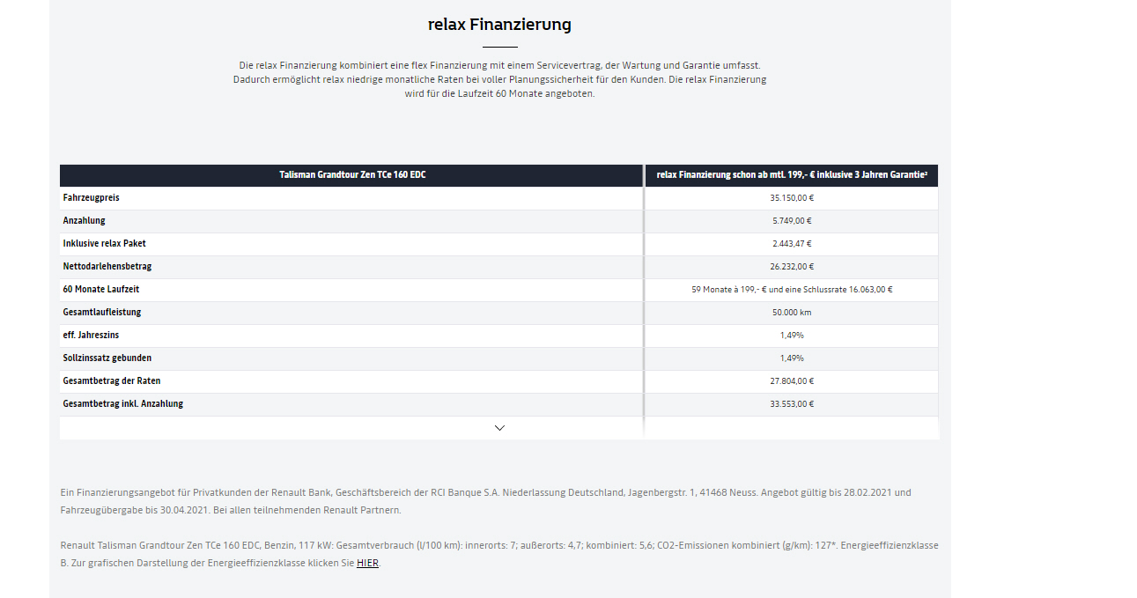1137x598 pixels.
Task: Select the 26.232,00 € loan amount cell
Action: pos(792,267)
